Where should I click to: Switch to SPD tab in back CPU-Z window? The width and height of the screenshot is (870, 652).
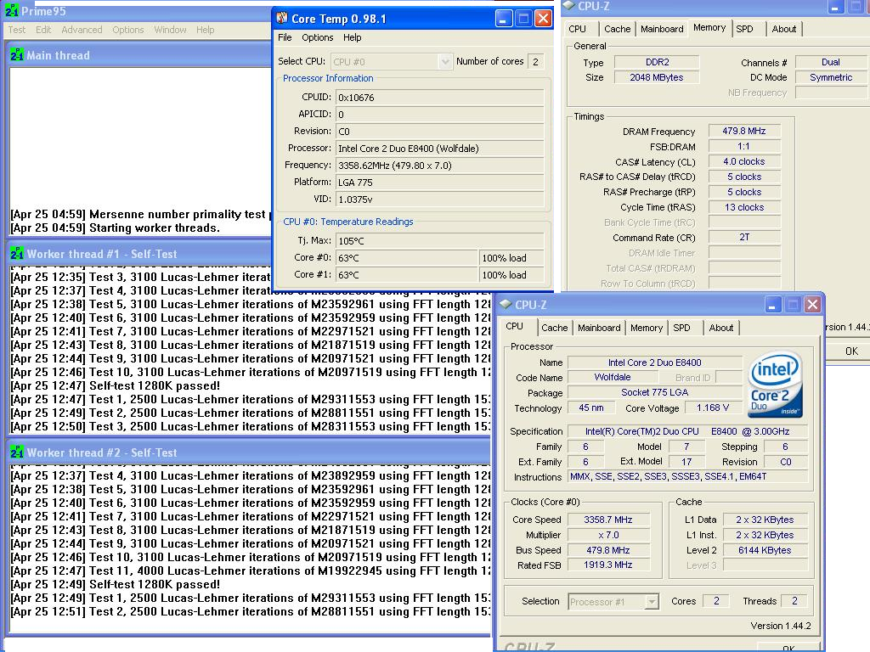tap(744, 29)
